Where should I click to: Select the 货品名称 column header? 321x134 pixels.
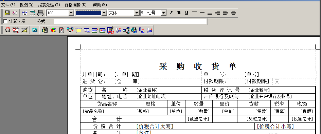click(x=107, y=104)
